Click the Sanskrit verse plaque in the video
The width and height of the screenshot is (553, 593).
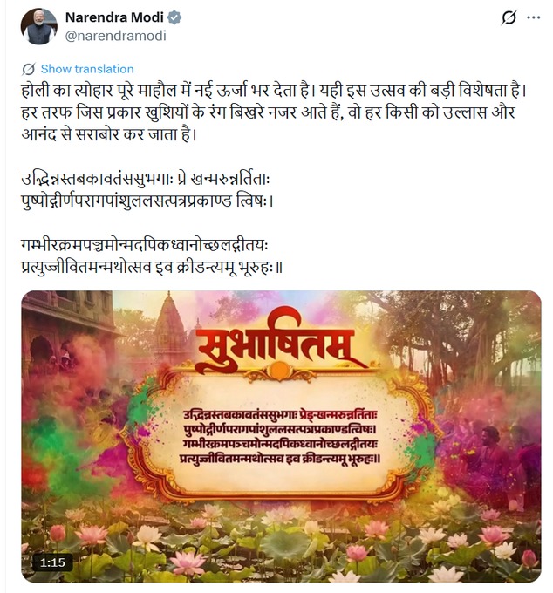pos(280,437)
